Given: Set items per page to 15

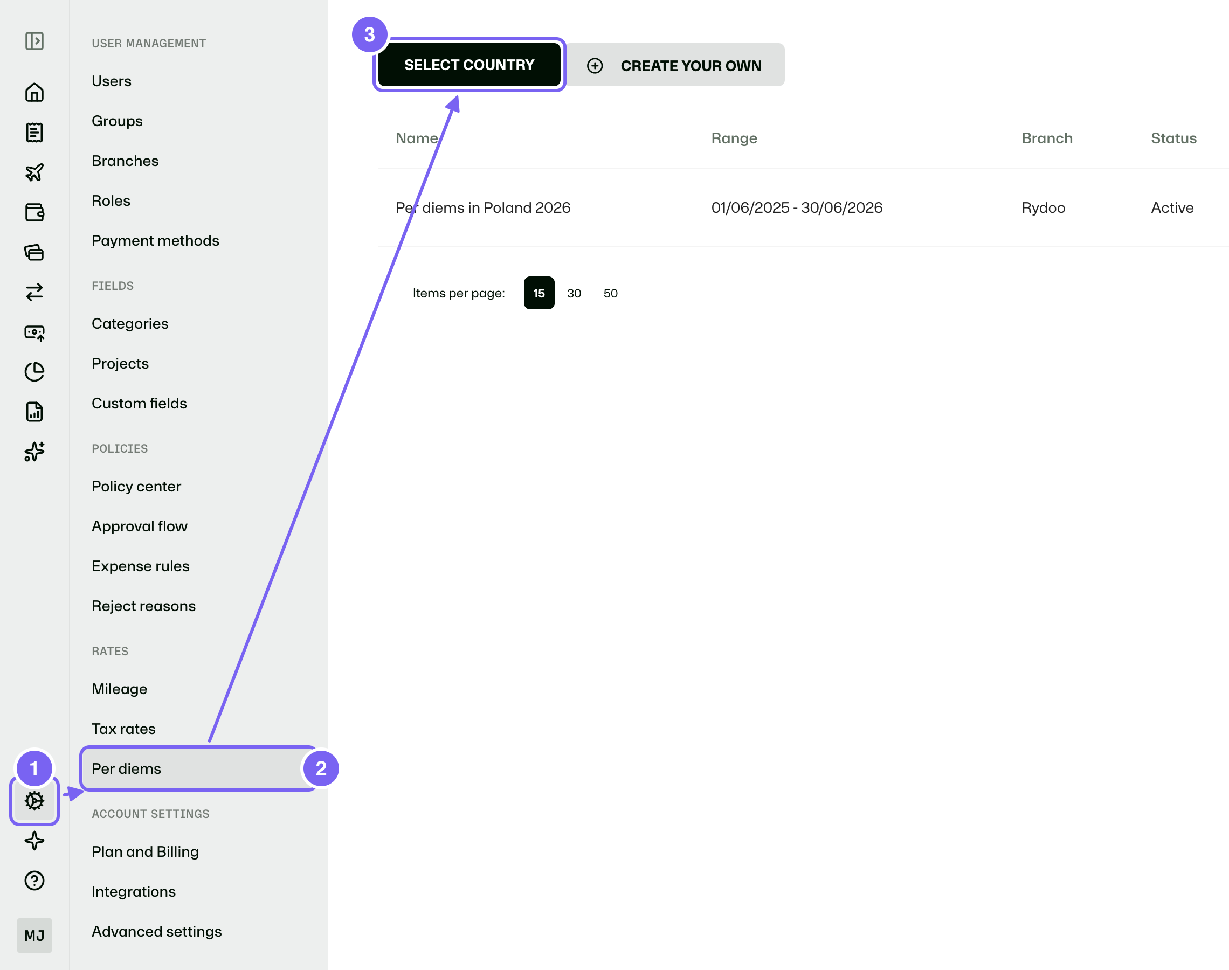Looking at the screenshot, I should 539,293.
